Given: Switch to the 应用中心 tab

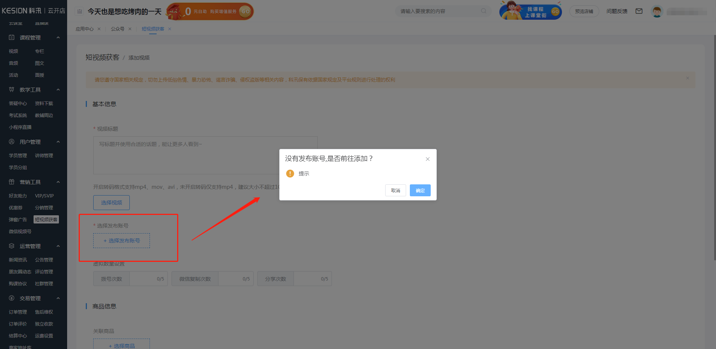Looking at the screenshot, I should 85,29.
